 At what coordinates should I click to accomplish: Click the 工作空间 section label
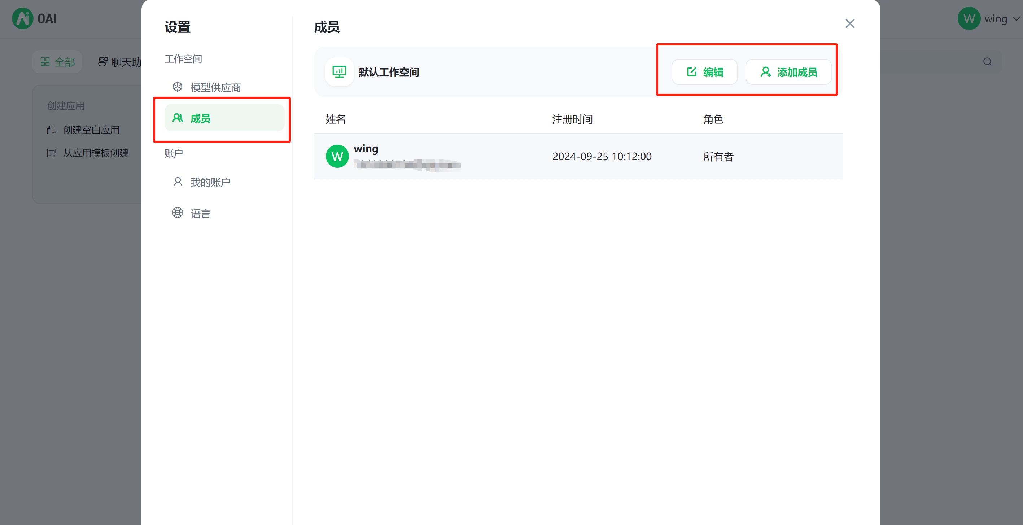(183, 59)
